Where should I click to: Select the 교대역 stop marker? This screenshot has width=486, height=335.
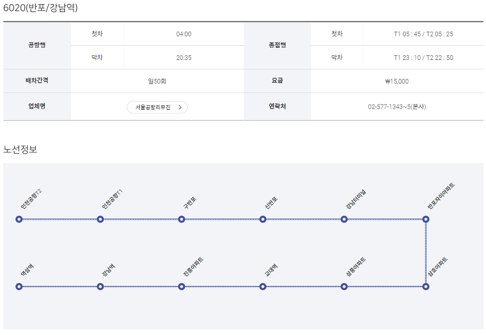click(x=263, y=286)
